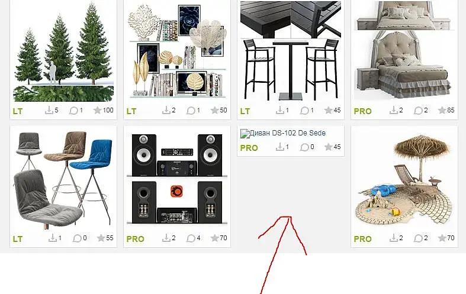Open the fir trees model thumbnail
Screen dimensions: 466x294
pos(63,51)
